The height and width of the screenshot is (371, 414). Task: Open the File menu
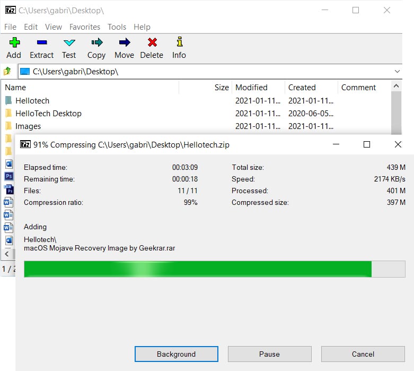coord(10,27)
